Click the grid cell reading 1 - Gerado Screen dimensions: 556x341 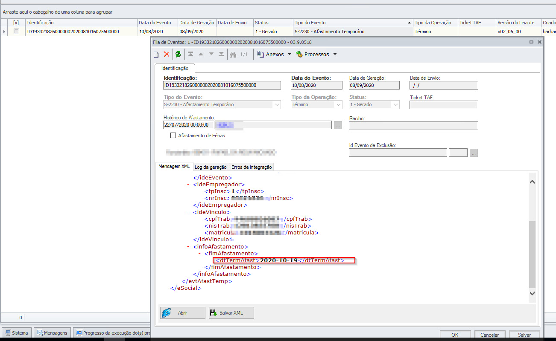pos(273,32)
